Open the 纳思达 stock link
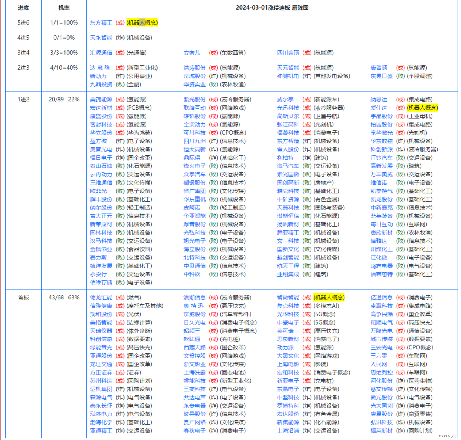The width and height of the screenshot is (461, 440). [379, 100]
